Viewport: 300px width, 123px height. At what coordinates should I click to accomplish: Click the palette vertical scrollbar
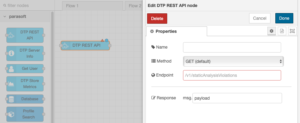tap(52, 67)
